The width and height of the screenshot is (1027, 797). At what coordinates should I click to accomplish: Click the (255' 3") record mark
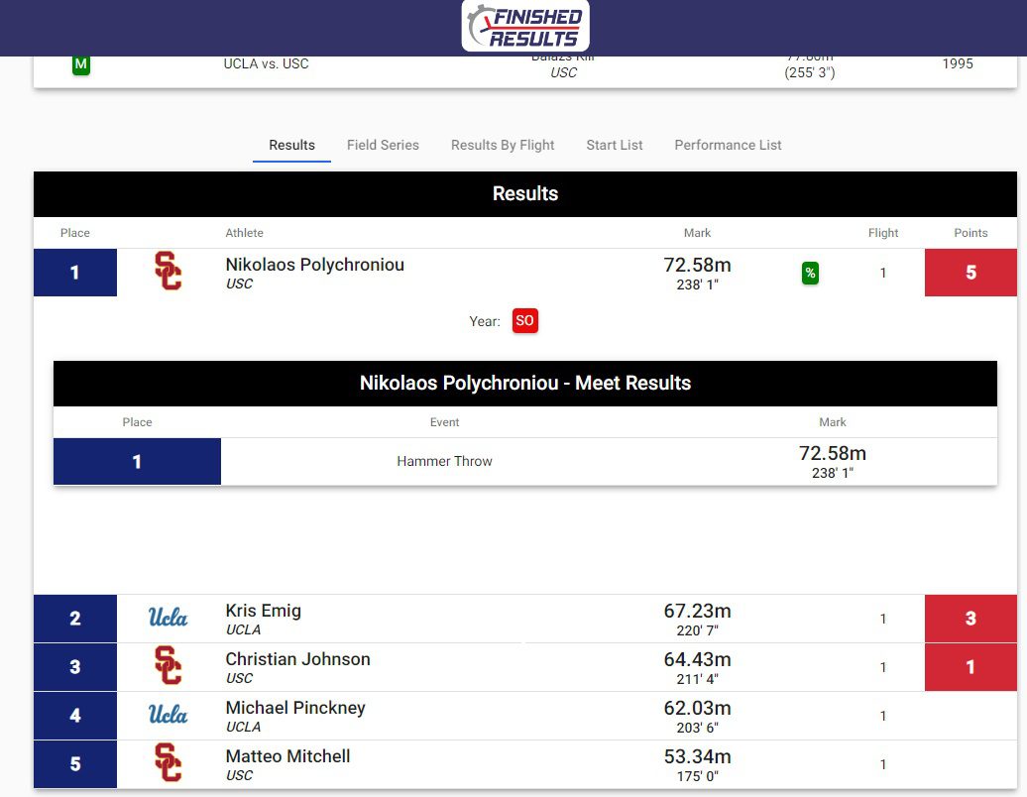click(810, 72)
